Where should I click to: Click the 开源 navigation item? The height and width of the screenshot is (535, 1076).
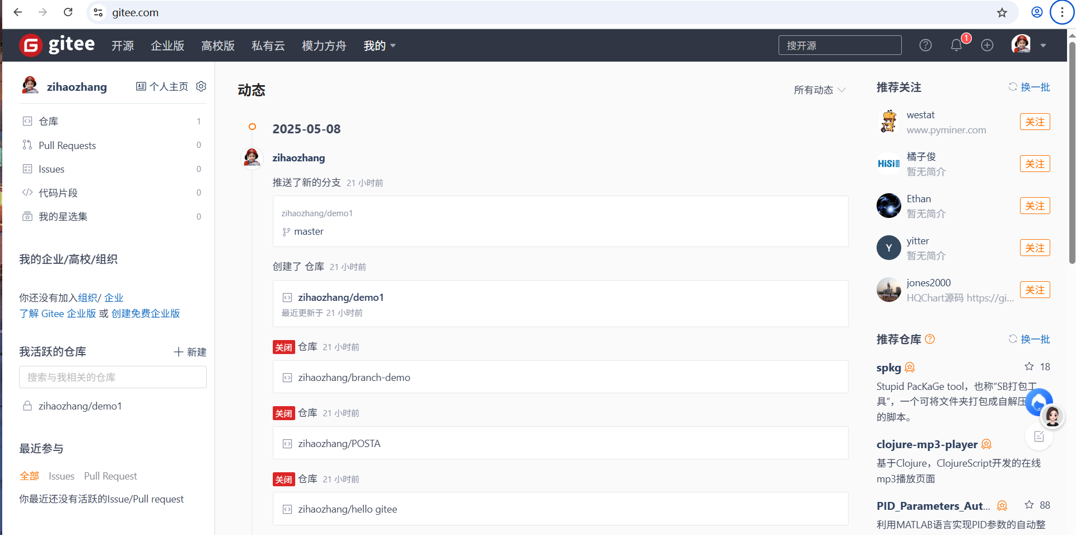click(123, 45)
